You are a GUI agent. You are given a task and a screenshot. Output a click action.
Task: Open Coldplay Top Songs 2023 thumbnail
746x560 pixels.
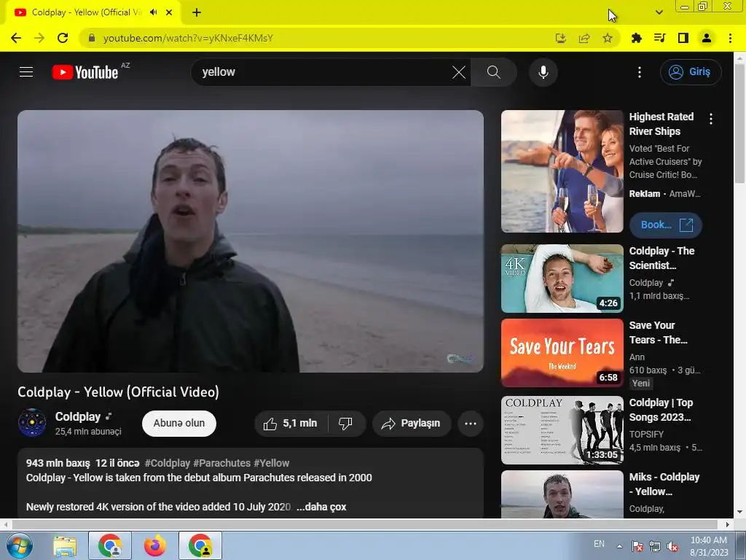[x=562, y=430]
